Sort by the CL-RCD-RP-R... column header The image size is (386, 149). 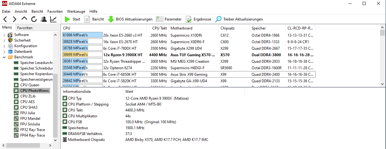pos(301,28)
